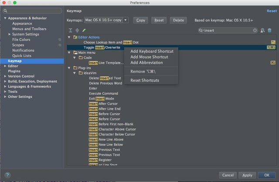The height and width of the screenshot is (182, 279).
Task: Choose Add Abbreviation from context menu
Action: [151, 63]
